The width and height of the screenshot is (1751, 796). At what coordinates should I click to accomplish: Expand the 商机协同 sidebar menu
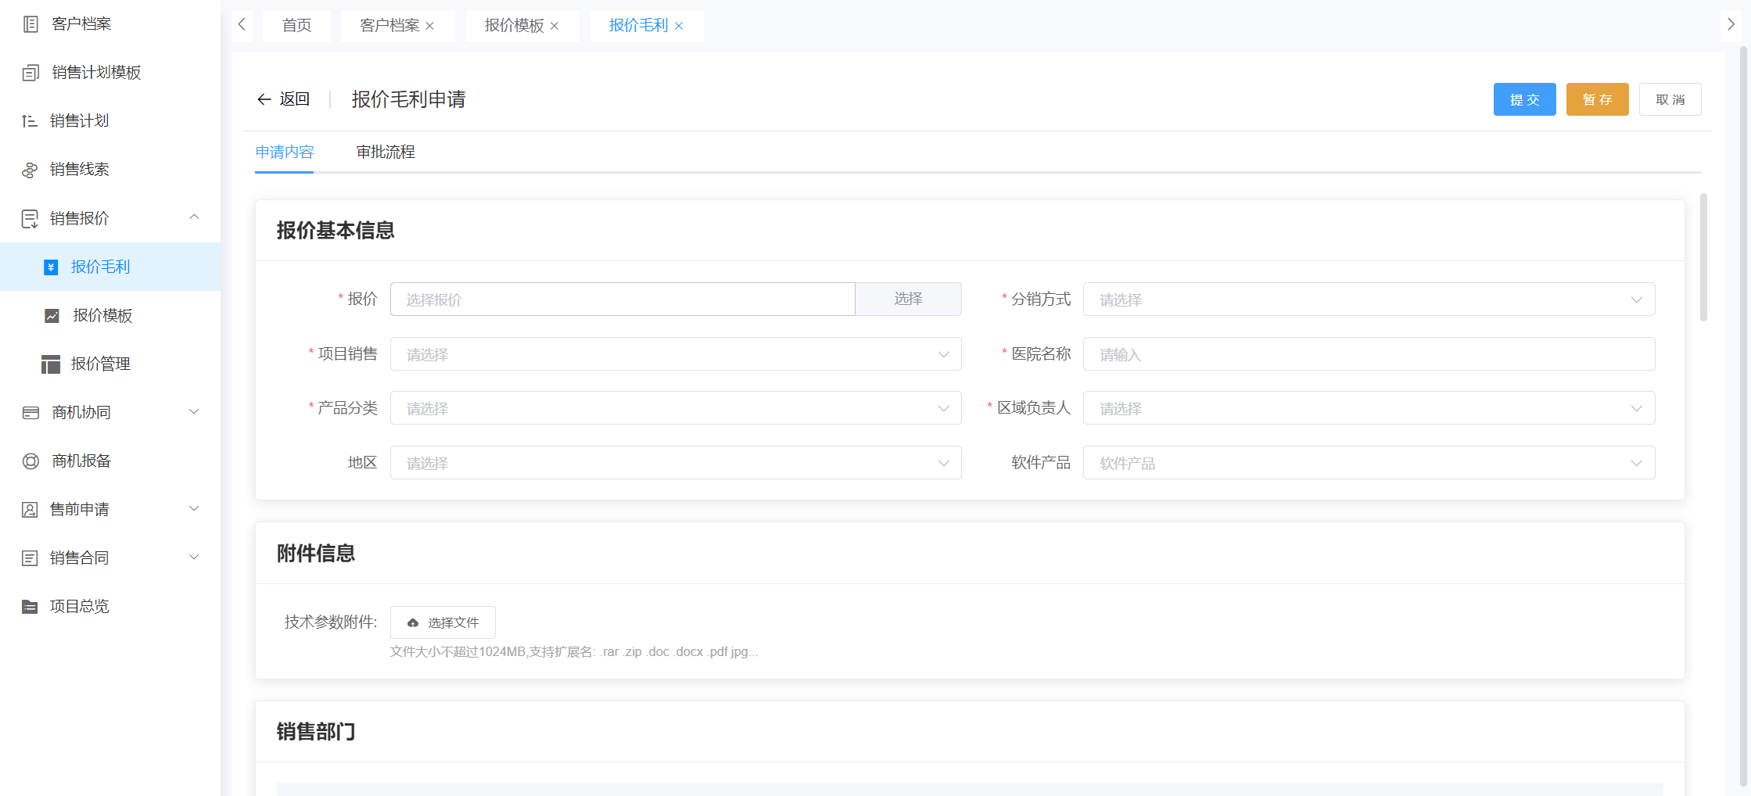194,412
